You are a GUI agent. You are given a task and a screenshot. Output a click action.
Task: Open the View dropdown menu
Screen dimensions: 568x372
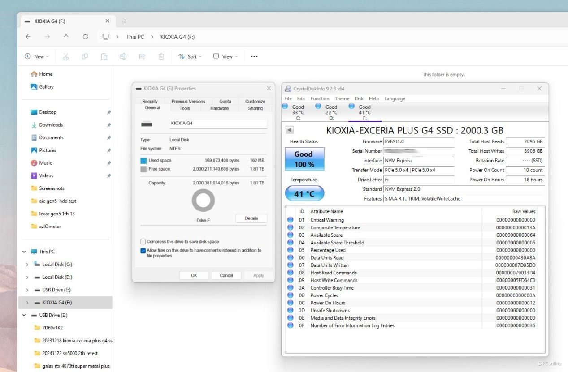point(225,56)
